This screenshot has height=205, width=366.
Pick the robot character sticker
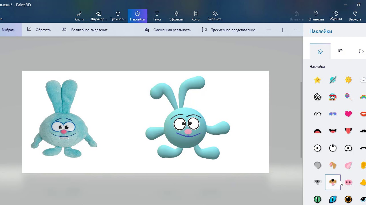click(x=333, y=97)
